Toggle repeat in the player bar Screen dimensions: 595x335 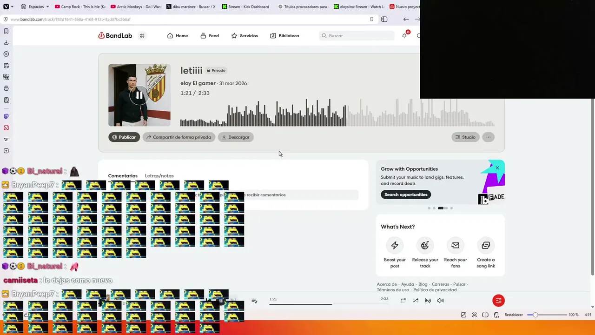pos(403,301)
